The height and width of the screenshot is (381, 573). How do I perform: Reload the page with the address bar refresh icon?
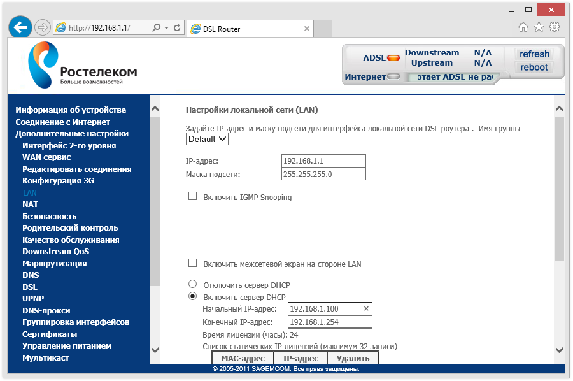click(x=177, y=27)
